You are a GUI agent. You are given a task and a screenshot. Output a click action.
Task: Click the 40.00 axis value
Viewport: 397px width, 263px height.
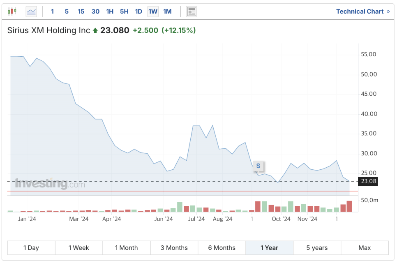[369, 114]
